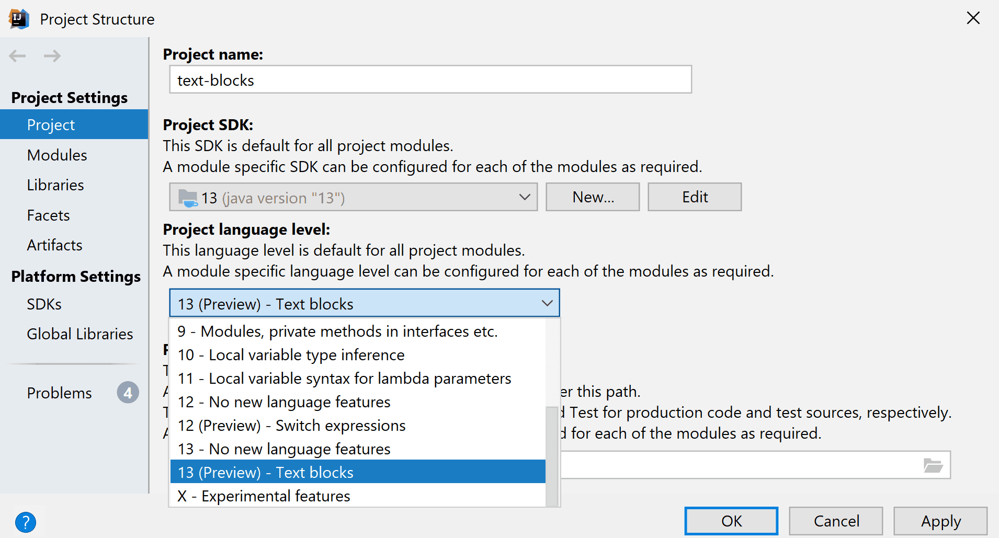Collapse the project language level dropdown
Viewport: 999px width, 538px height.
coord(547,303)
